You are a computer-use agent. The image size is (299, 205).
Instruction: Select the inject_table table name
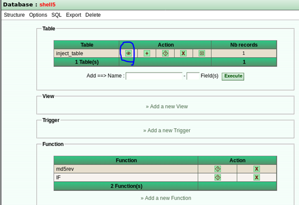[70, 54]
